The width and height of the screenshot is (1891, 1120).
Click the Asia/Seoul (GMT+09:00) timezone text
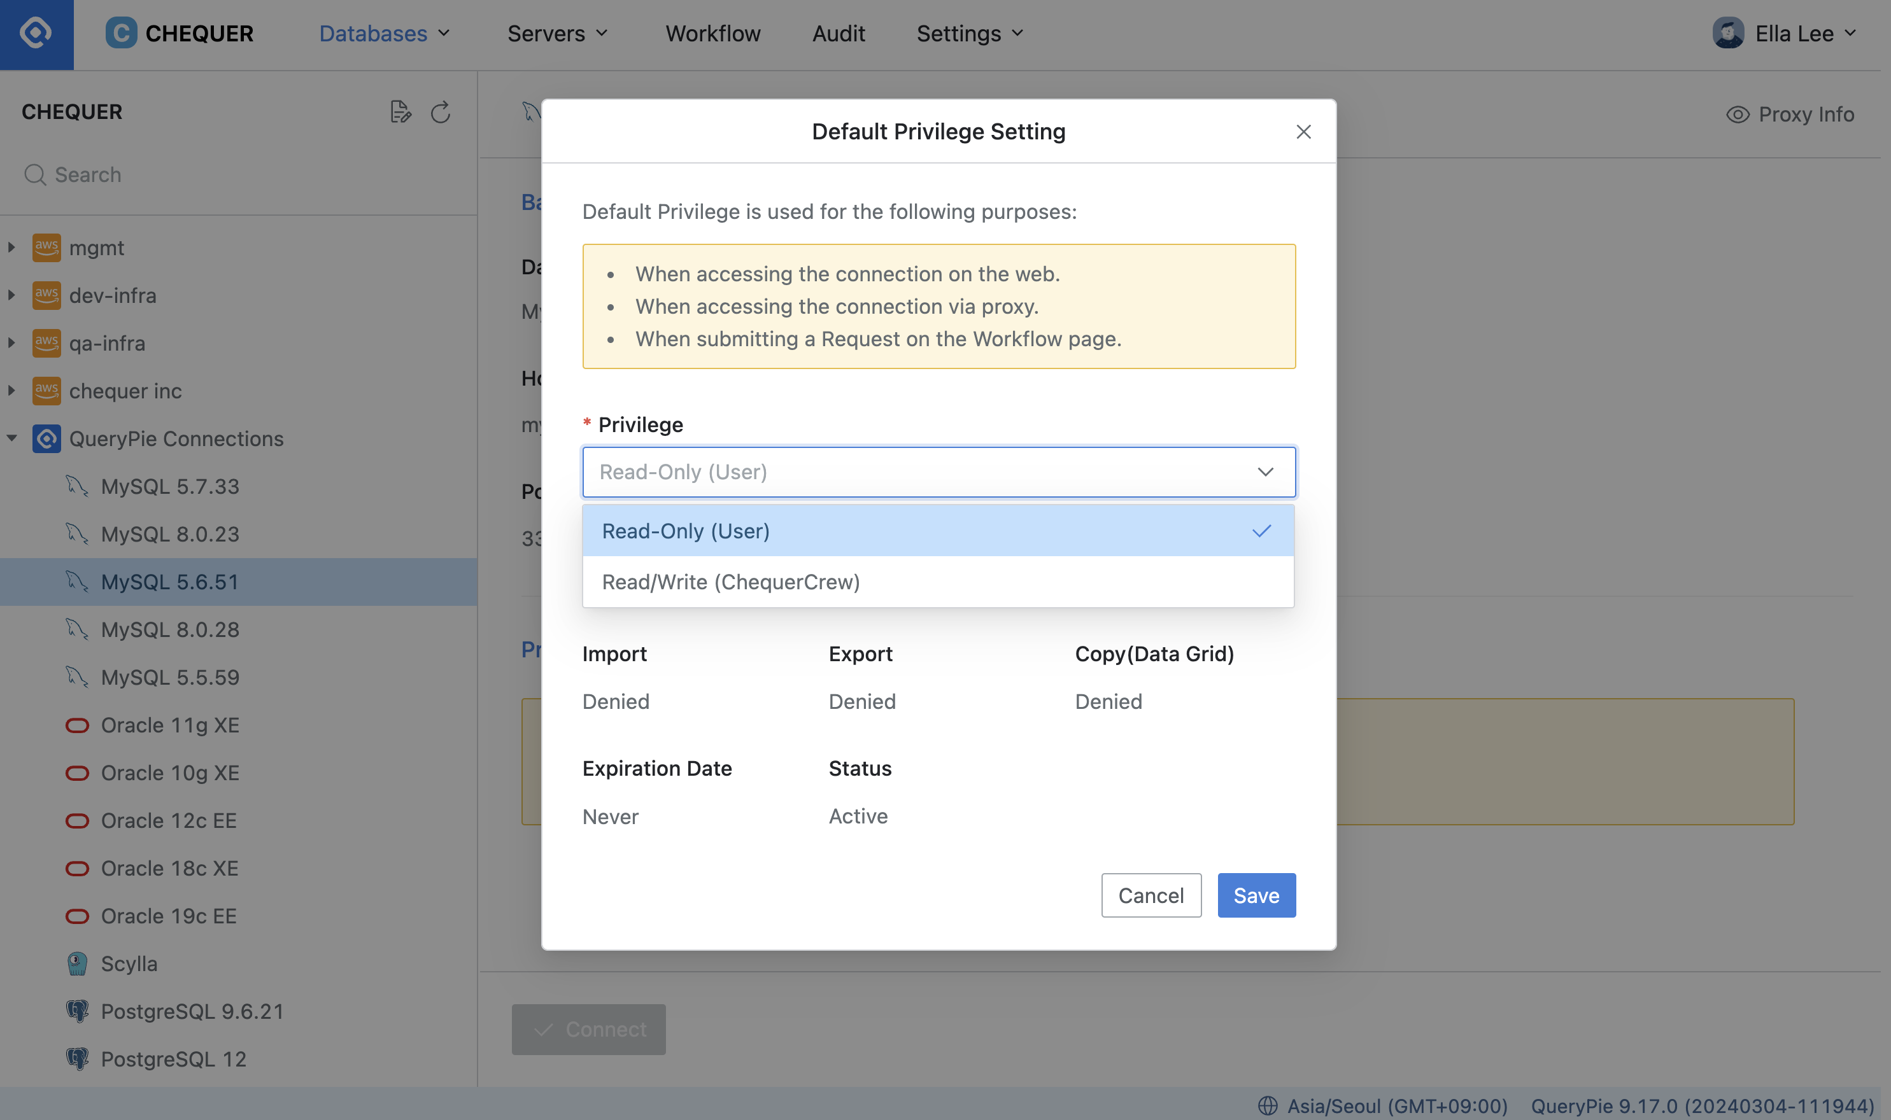1396,1105
